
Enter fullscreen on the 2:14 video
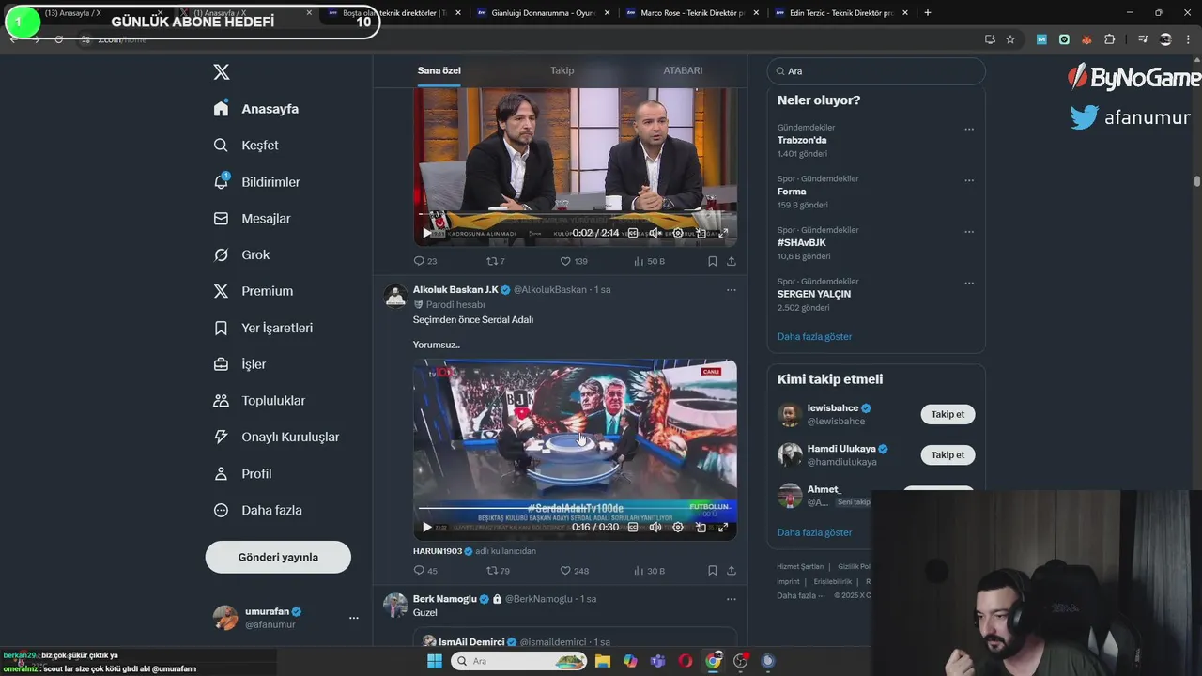click(723, 233)
